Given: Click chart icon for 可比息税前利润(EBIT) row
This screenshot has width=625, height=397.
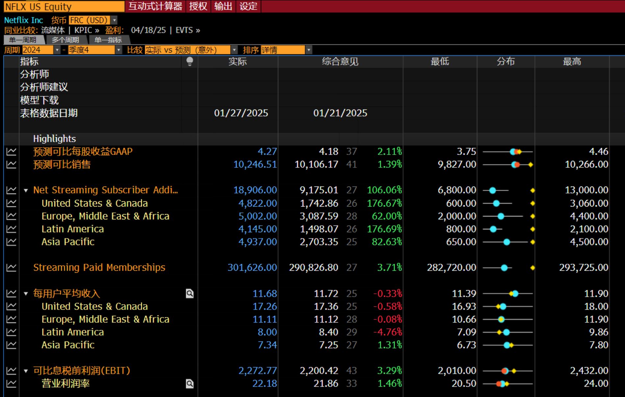Looking at the screenshot, I should tap(11, 371).
